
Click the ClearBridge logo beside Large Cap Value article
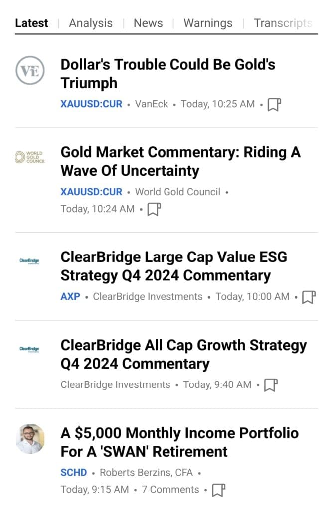point(31,261)
